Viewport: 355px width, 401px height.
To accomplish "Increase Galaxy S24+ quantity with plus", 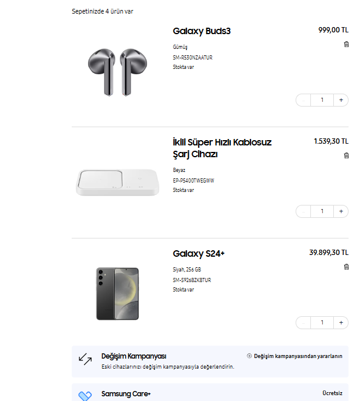I will click(341, 323).
